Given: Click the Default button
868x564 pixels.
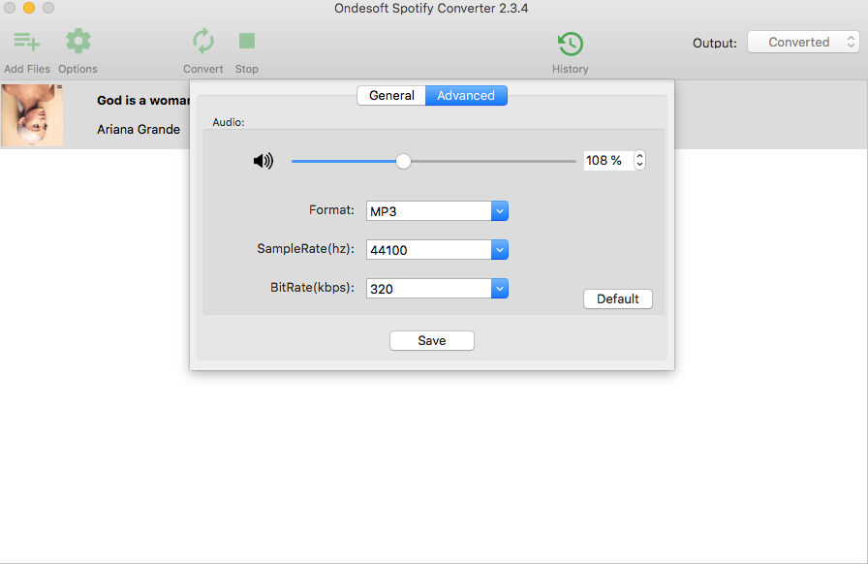Looking at the screenshot, I should tap(618, 298).
